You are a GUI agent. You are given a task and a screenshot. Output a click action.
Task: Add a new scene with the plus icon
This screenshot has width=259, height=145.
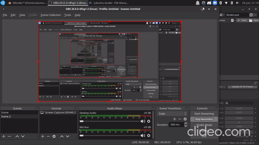(4, 136)
